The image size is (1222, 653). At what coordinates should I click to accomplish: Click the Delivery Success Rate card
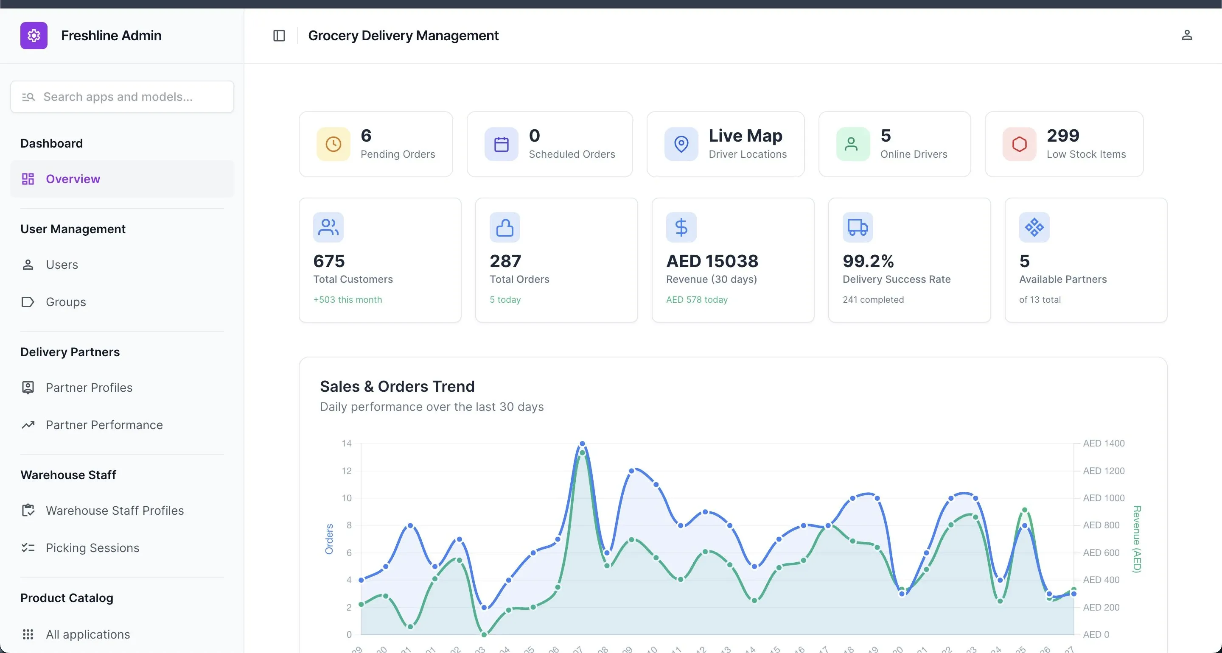point(909,260)
